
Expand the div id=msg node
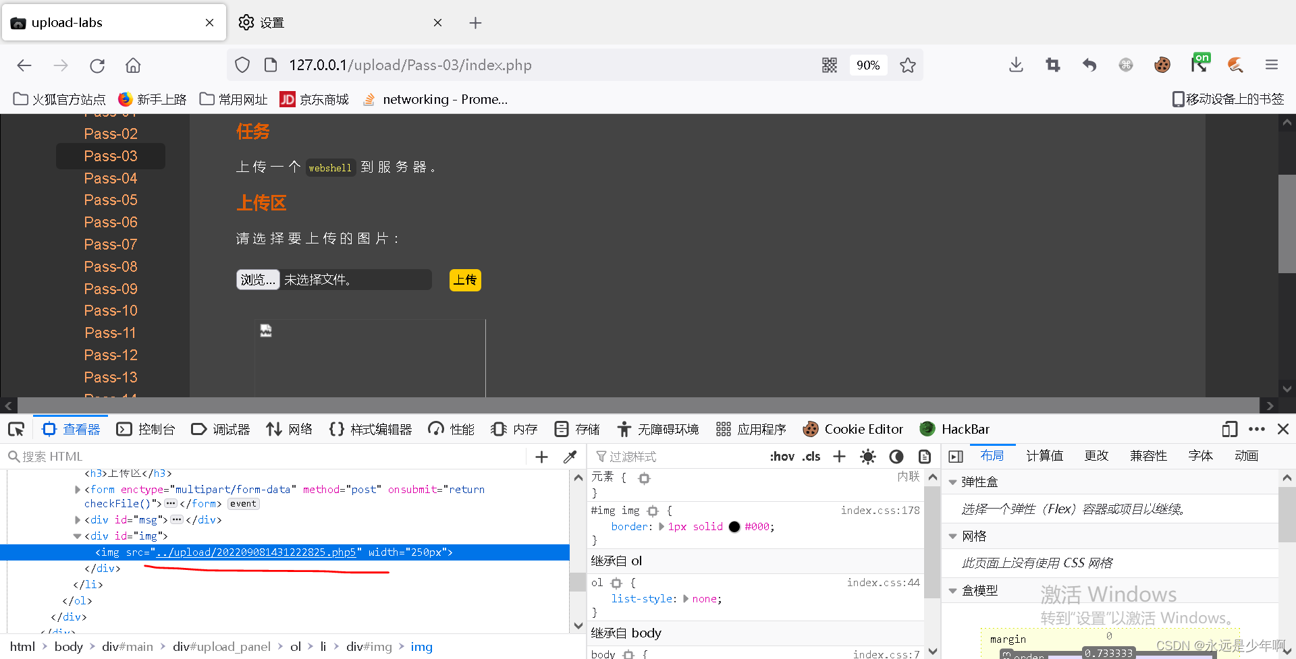pos(78,520)
